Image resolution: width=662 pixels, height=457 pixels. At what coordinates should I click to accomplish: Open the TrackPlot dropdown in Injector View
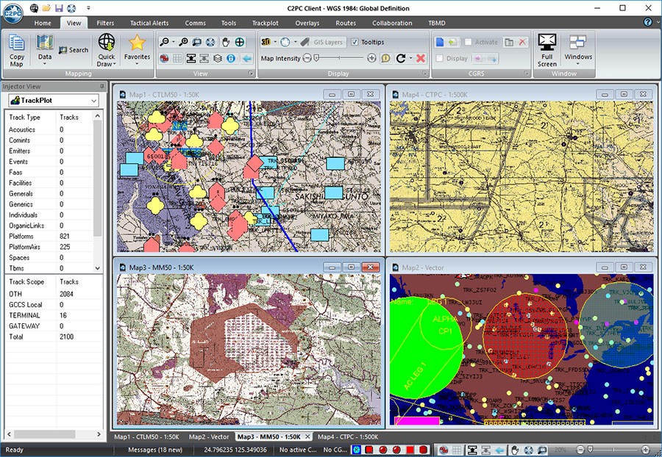(93, 100)
